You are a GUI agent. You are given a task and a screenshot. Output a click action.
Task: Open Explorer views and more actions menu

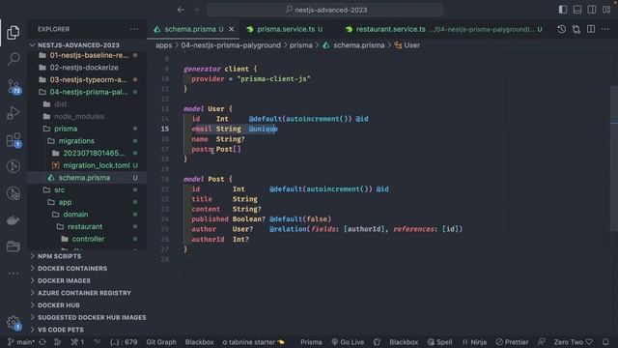click(134, 29)
